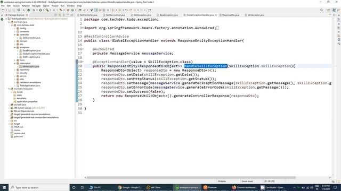Click the editor horizontal scrollbar
This screenshot has width=341, height=191.
point(191,178)
